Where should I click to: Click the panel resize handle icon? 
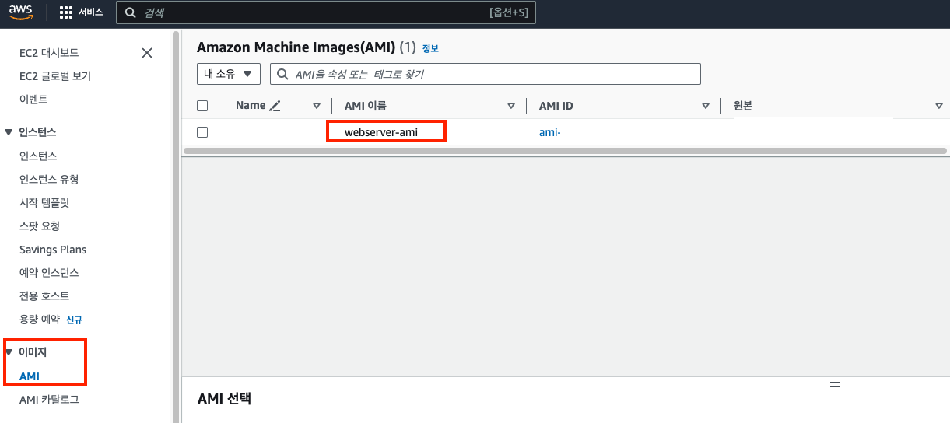pos(835,385)
